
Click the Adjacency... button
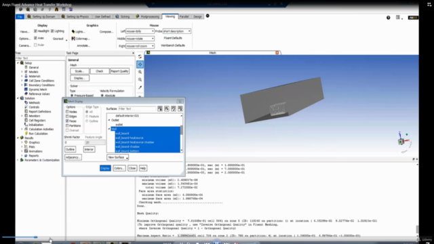73,157
